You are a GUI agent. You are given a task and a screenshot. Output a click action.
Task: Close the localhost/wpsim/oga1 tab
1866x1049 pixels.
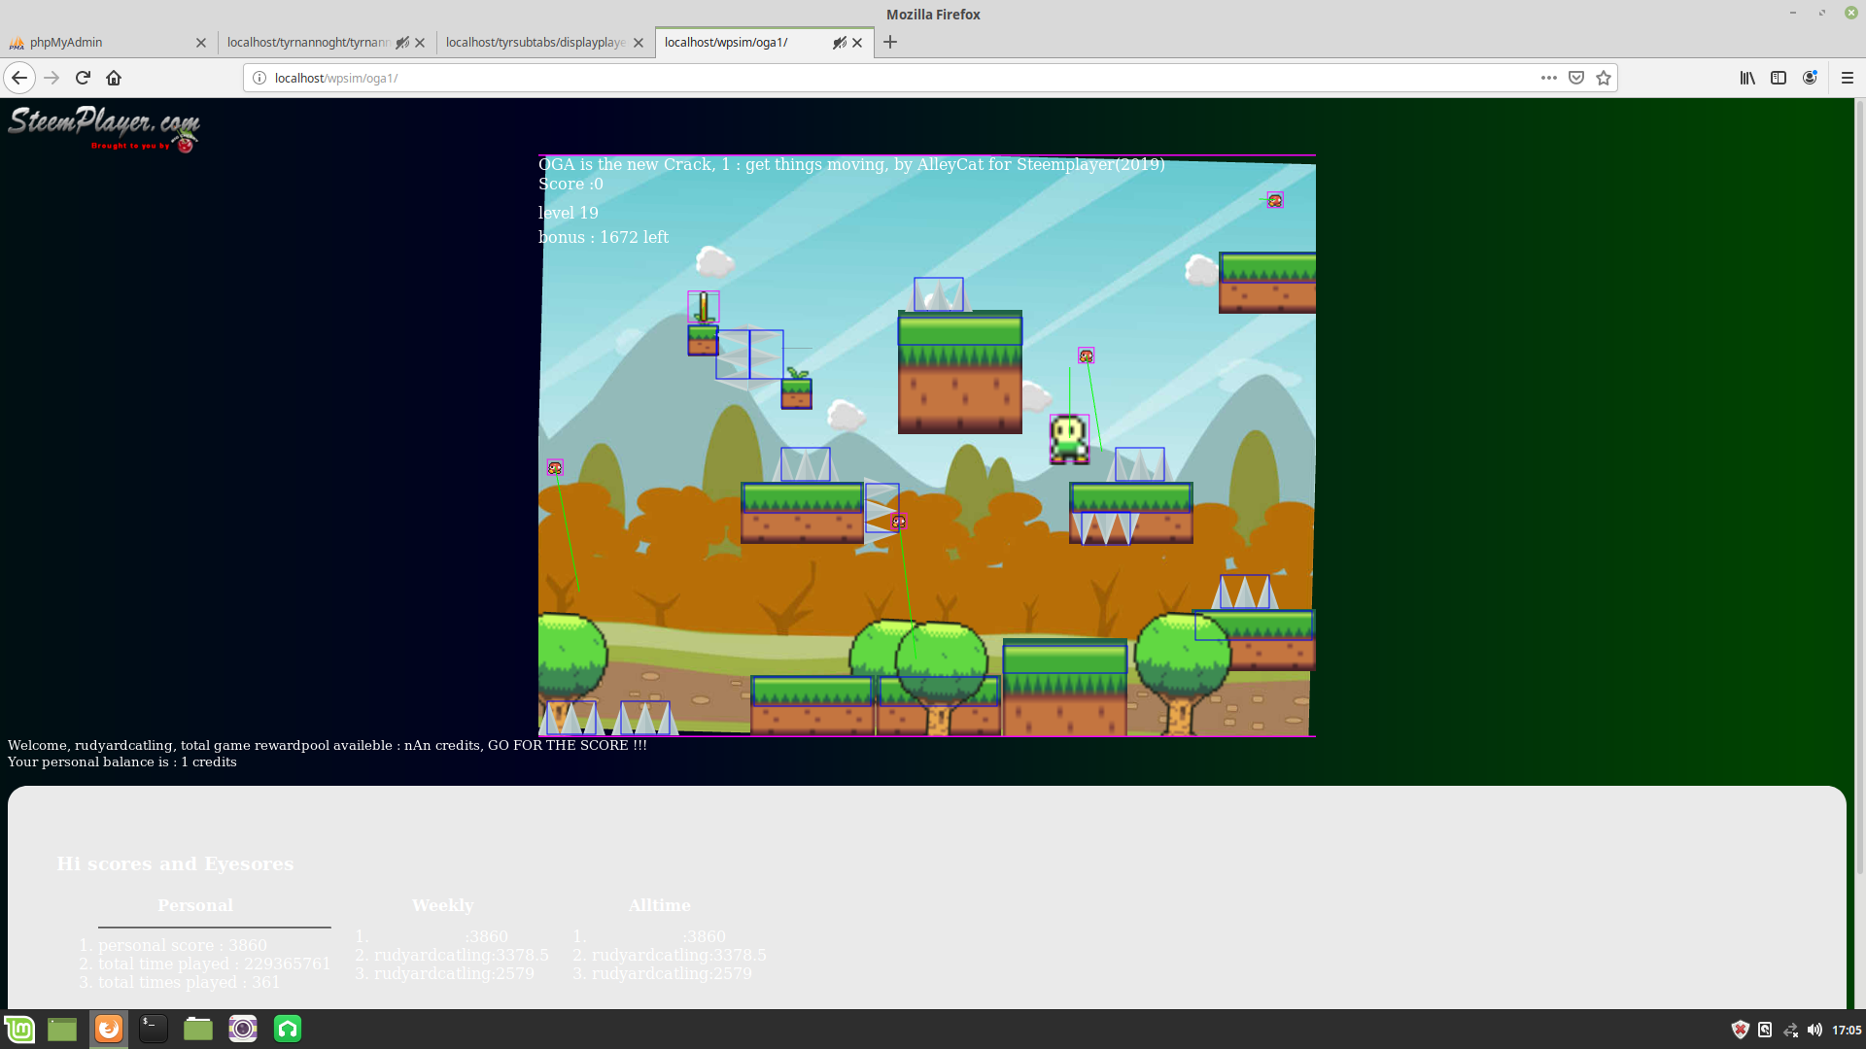pyautogui.click(x=857, y=43)
